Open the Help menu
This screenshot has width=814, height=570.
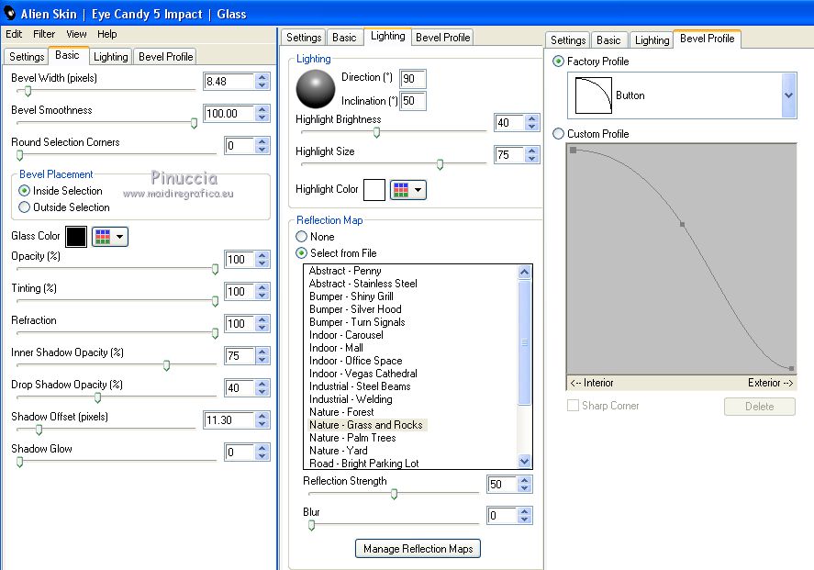coord(107,34)
